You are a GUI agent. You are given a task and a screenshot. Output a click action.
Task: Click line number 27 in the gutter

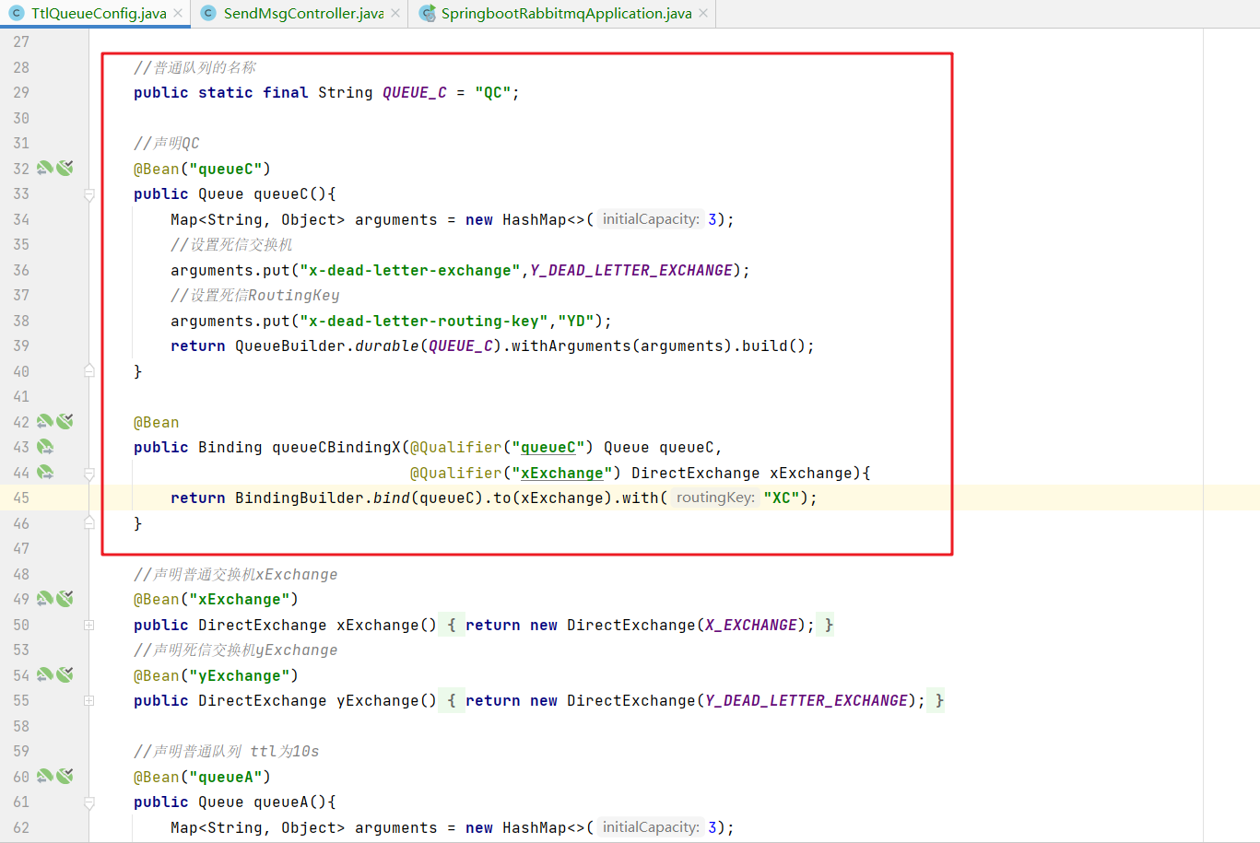21,41
